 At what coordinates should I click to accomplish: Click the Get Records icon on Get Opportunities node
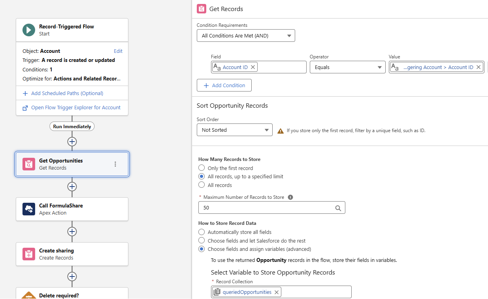pos(28,164)
